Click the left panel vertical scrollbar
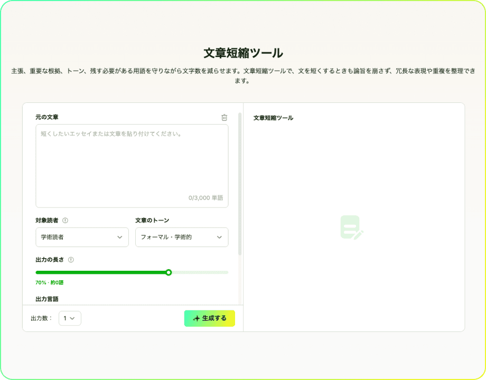Image resolution: width=486 pixels, height=380 pixels. [240, 184]
